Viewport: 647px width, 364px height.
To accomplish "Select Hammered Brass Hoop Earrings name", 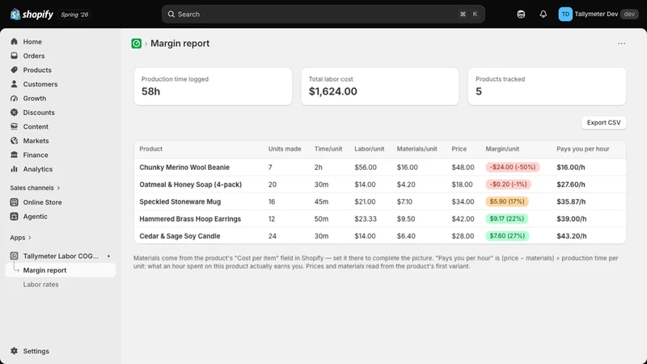I will coord(190,218).
